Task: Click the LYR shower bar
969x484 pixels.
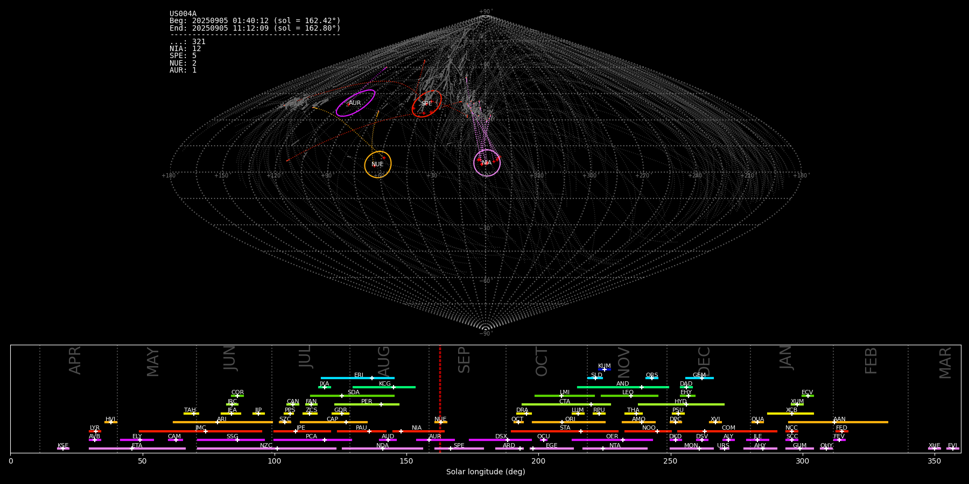Action: coord(95,431)
